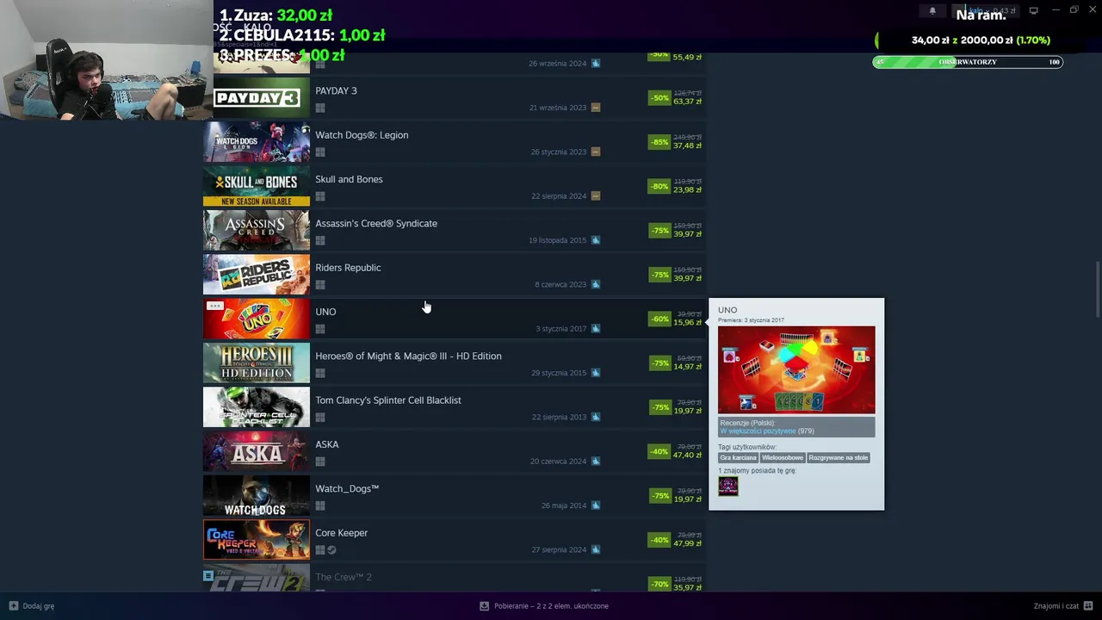1102x620 pixels.
Task: Open the Watch Dogs®: Legion title
Action: [362, 135]
